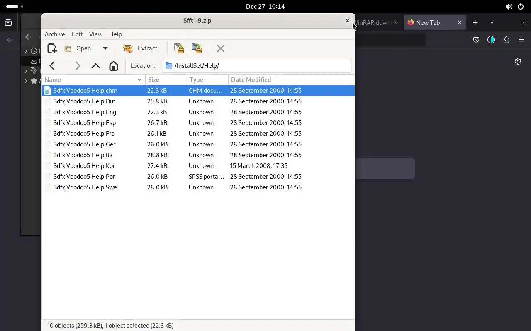Click the Extract toolbar button

pyautogui.click(x=141, y=48)
